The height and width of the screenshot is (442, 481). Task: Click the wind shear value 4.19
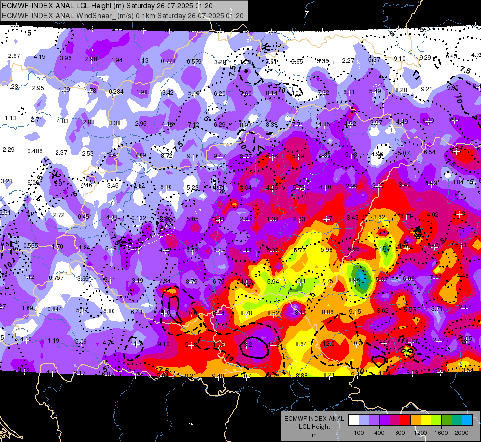click(x=40, y=56)
